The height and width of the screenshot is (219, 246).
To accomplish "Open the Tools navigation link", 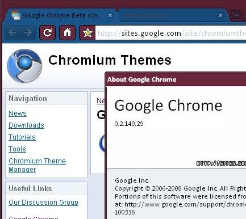I will coord(17,149).
